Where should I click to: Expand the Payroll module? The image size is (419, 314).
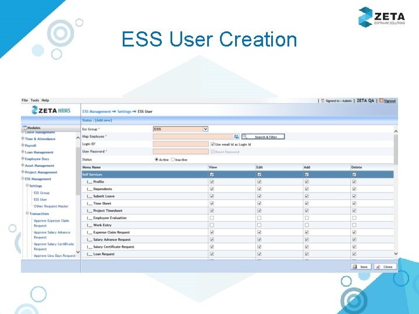click(x=23, y=145)
